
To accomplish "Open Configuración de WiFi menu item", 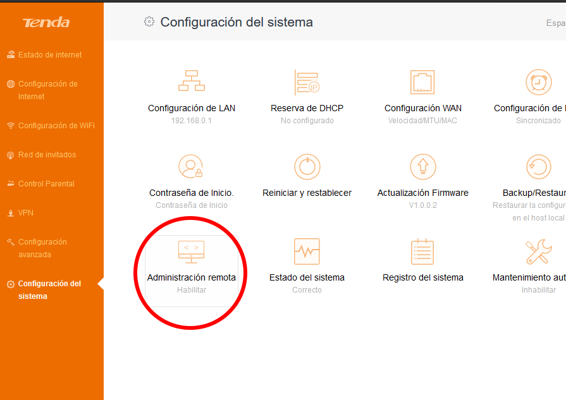I will coord(56,126).
